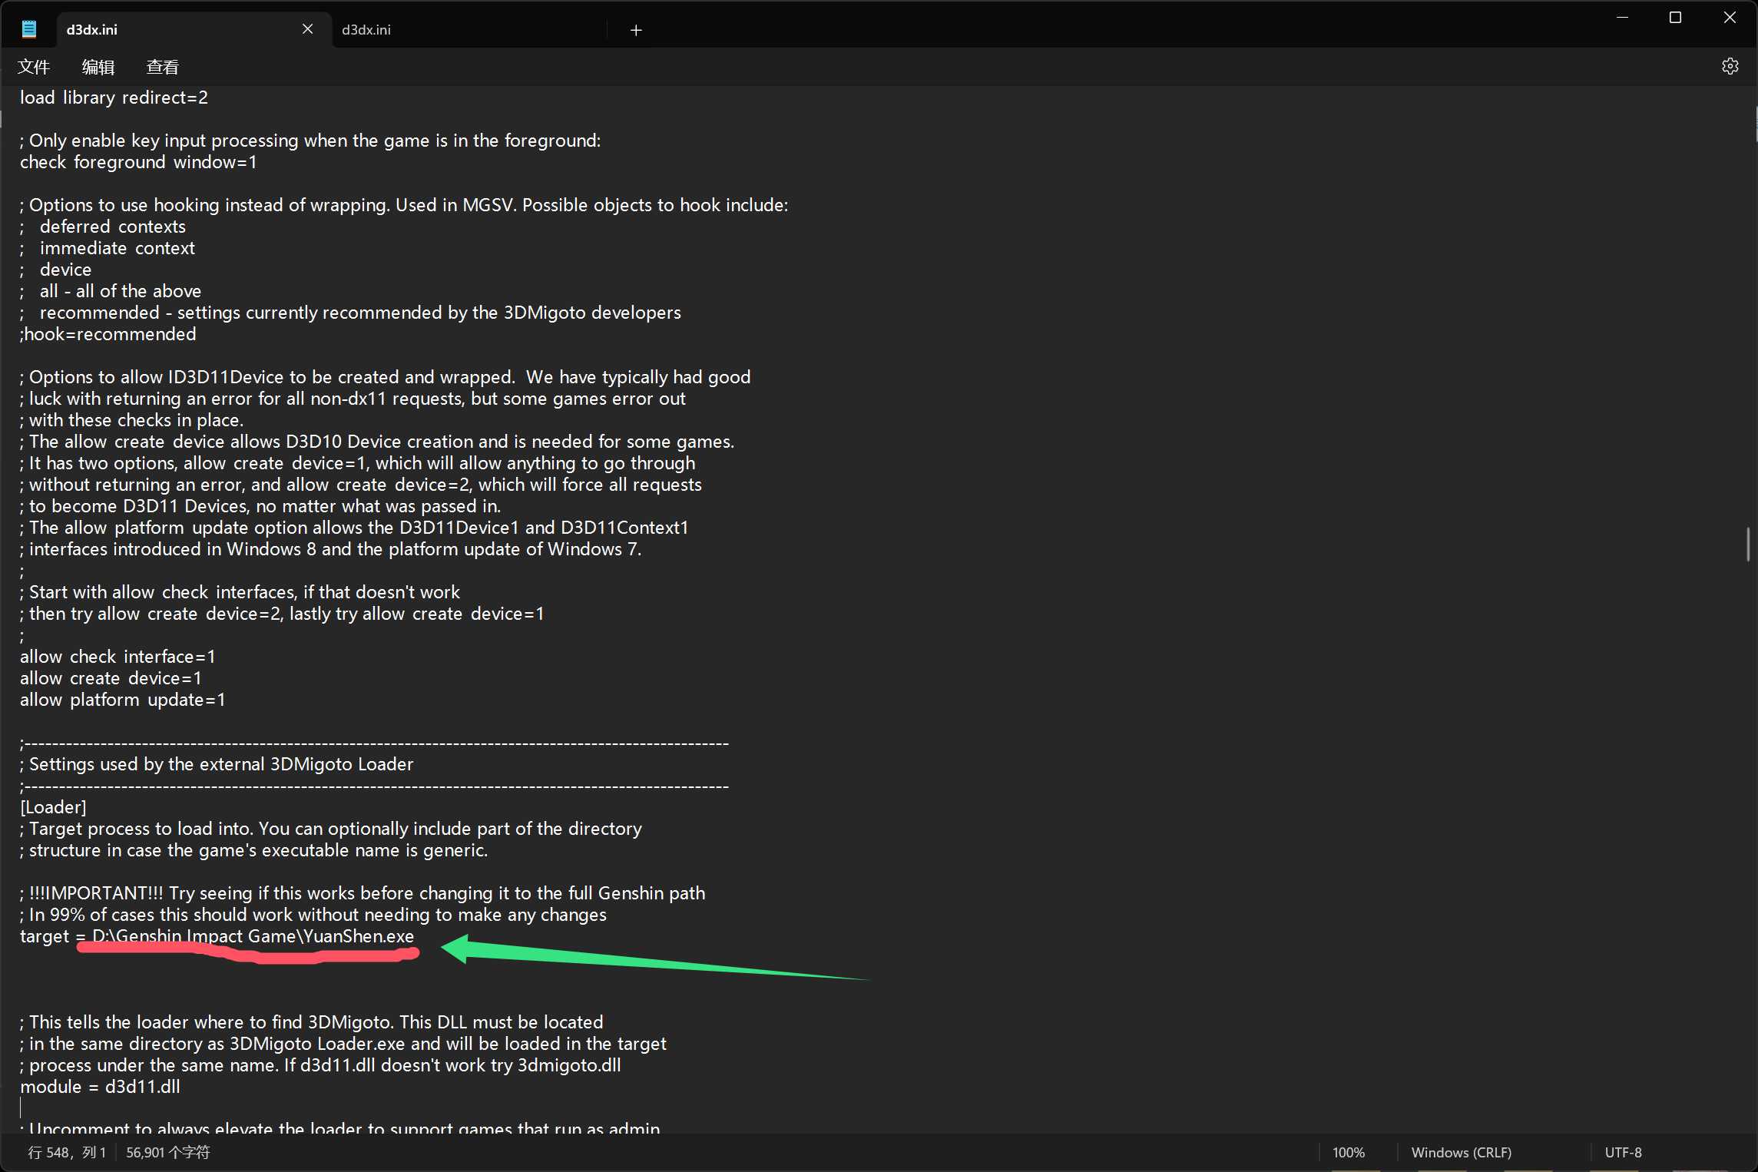Close the active d3dx.ini tab

pos(307,29)
